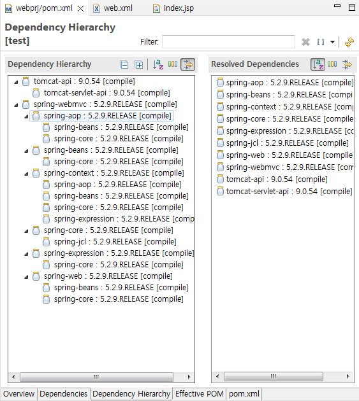Screen dimensions: 359x401
Task: Click the spring-context jar icon in hierarchy tree
Action: (x=36, y=173)
